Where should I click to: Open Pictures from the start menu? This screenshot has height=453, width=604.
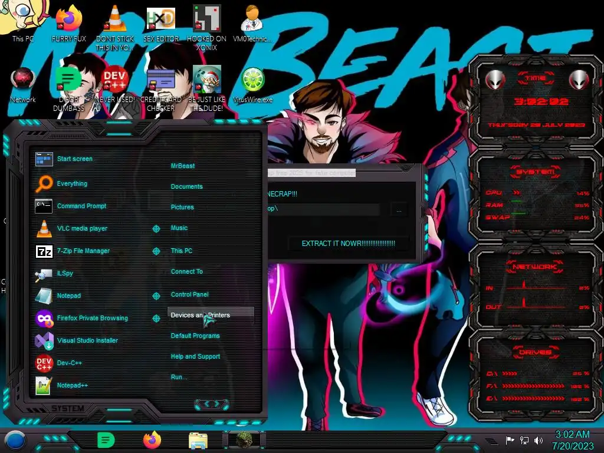click(x=182, y=207)
